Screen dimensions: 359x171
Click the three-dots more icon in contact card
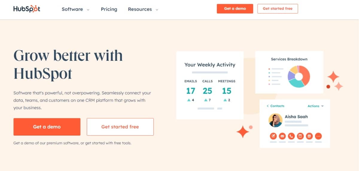pos(318,136)
